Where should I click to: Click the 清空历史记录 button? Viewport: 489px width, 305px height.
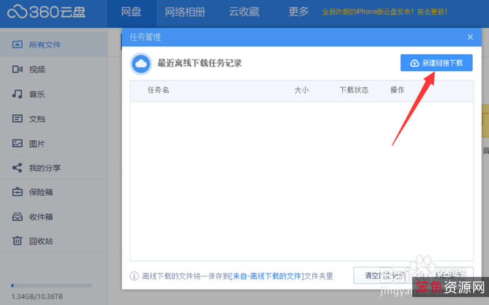[x=385, y=275]
